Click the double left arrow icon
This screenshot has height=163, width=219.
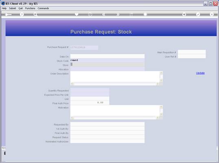[104, 15]
